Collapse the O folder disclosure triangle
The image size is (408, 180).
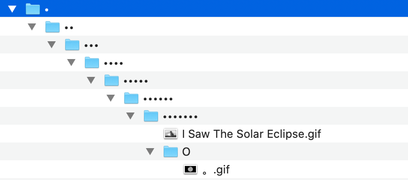pos(150,151)
